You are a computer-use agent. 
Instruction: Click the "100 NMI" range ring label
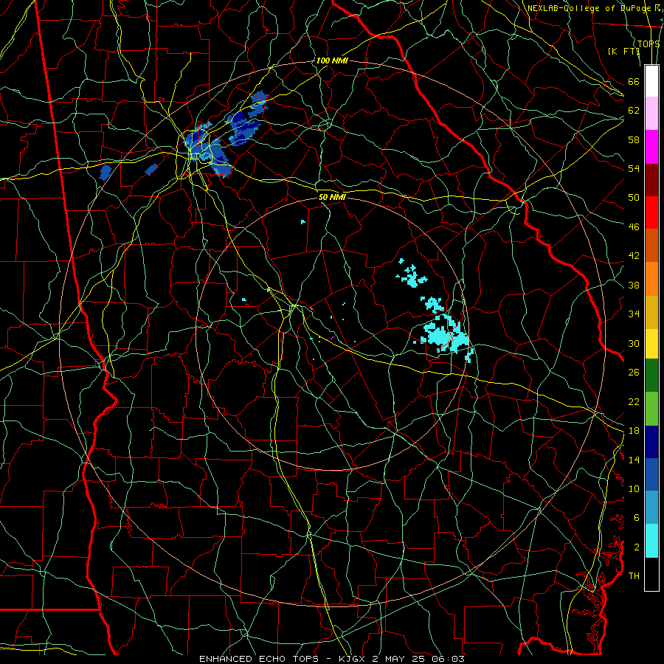pyautogui.click(x=332, y=60)
